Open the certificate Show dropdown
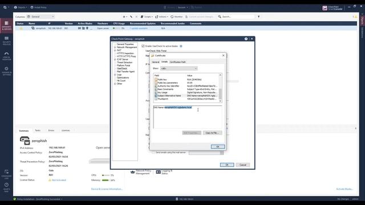 (x=179, y=68)
